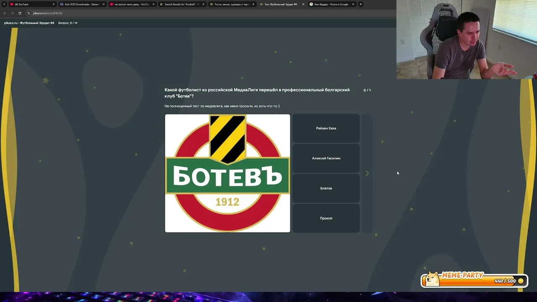Viewport: 537px width, 302px height.
Task: Click the 'pikuco.ru - Футбольный Эрудит #8' title
Action: point(29,23)
